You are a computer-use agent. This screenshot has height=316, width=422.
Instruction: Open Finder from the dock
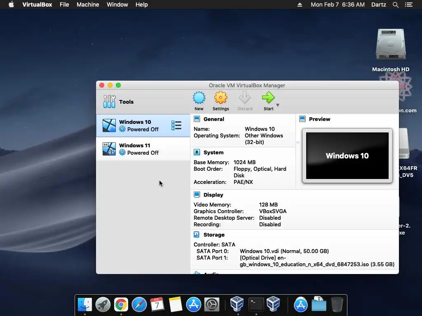point(85,304)
